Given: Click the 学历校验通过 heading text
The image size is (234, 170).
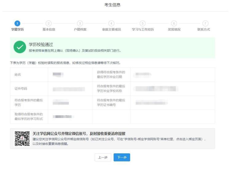Looking at the screenshot, I should coord(41,45).
